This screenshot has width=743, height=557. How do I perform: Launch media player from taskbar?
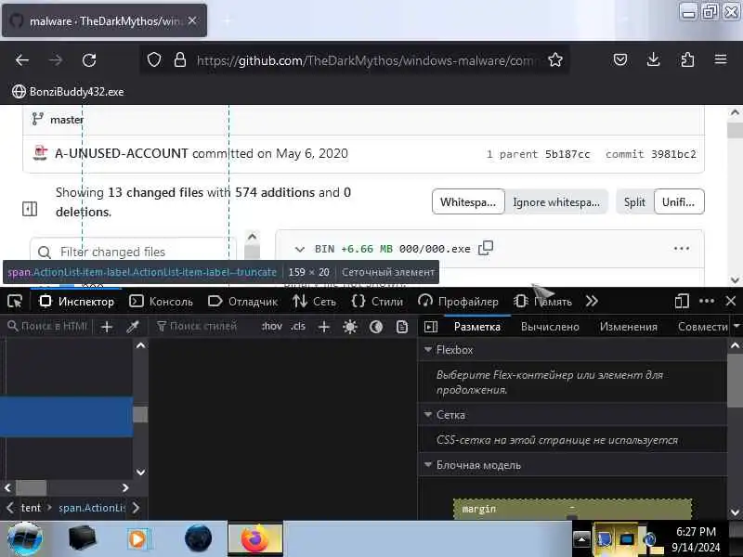click(x=137, y=538)
